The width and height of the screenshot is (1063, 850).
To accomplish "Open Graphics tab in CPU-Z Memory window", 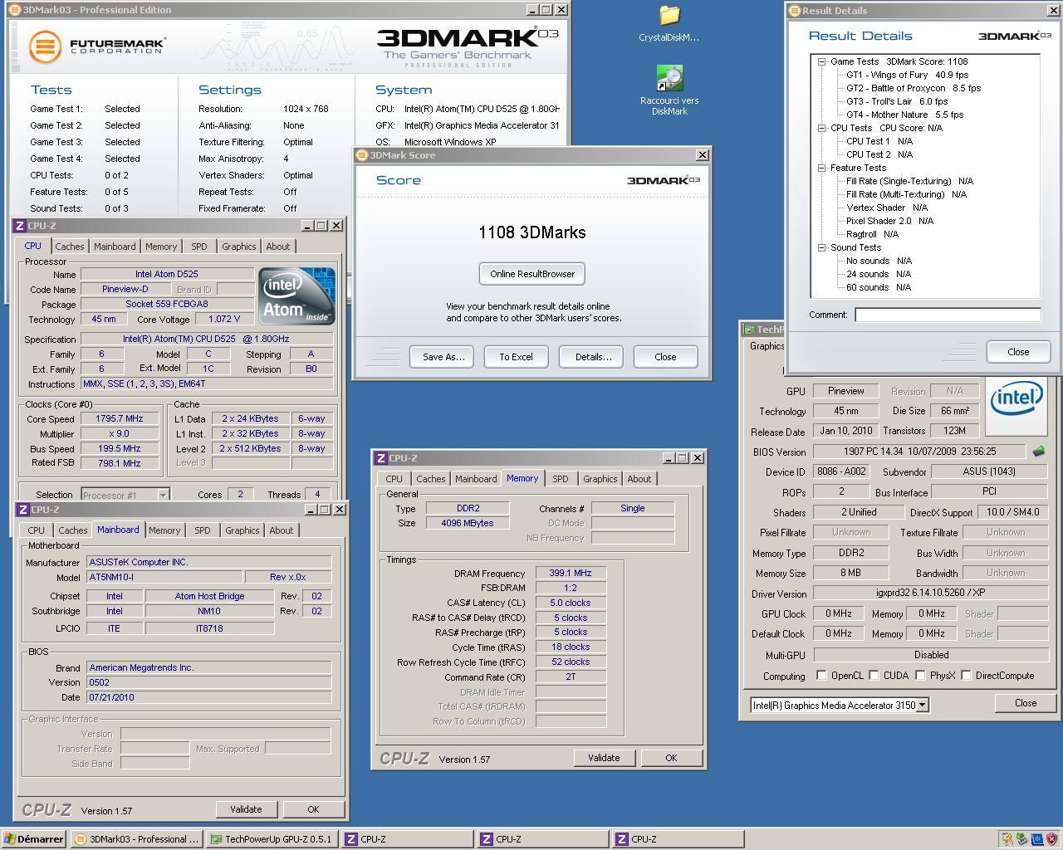I will (x=600, y=479).
